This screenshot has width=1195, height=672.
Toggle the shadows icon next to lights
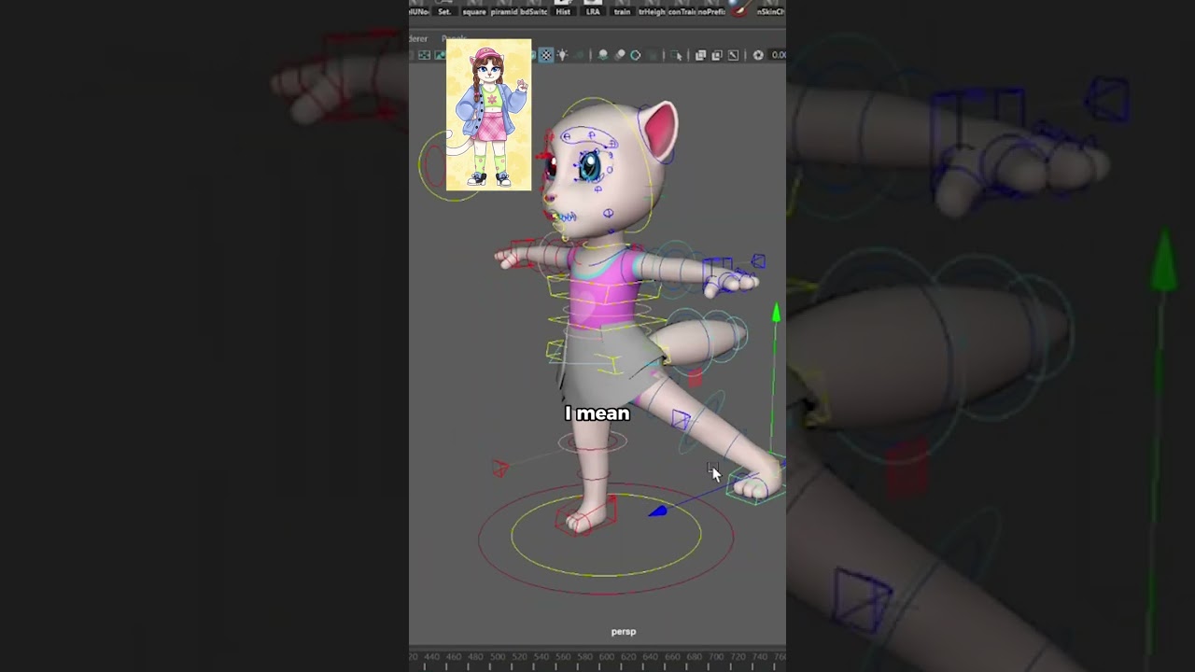click(x=578, y=55)
